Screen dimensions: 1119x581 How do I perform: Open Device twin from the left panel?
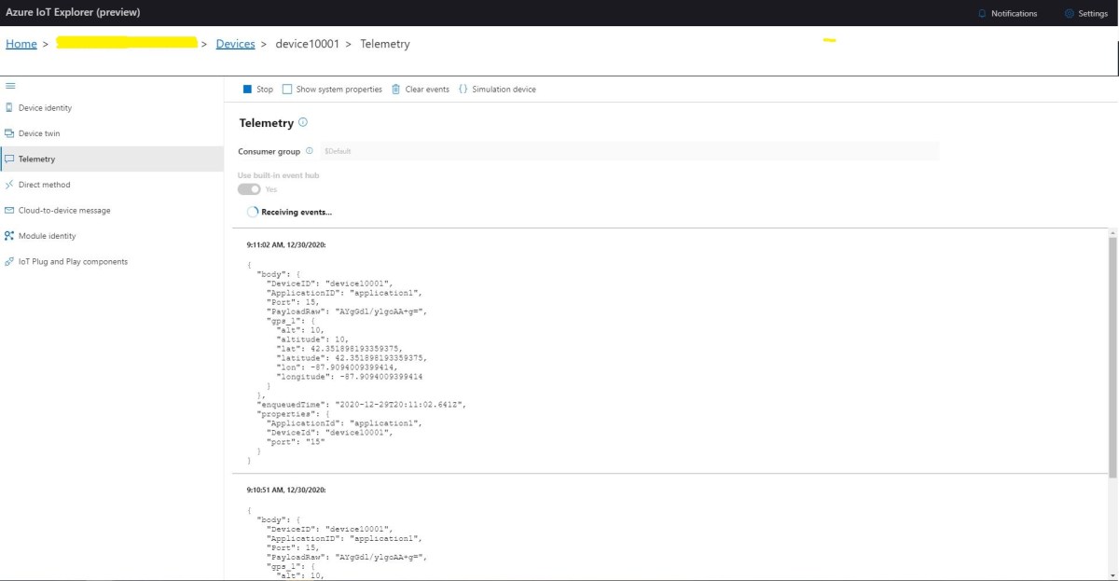pyautogui.click(x=42, y=132)
